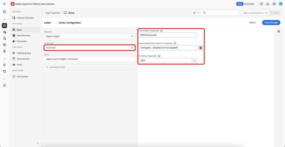The height and width of the screenshot is (147, 285).
Task: Open Action Type dropdown showing Purchased
Action: tap(89, 47)
